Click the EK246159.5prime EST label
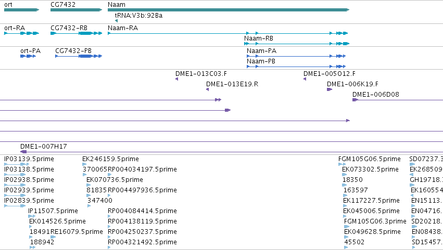 tap(110, 159)
